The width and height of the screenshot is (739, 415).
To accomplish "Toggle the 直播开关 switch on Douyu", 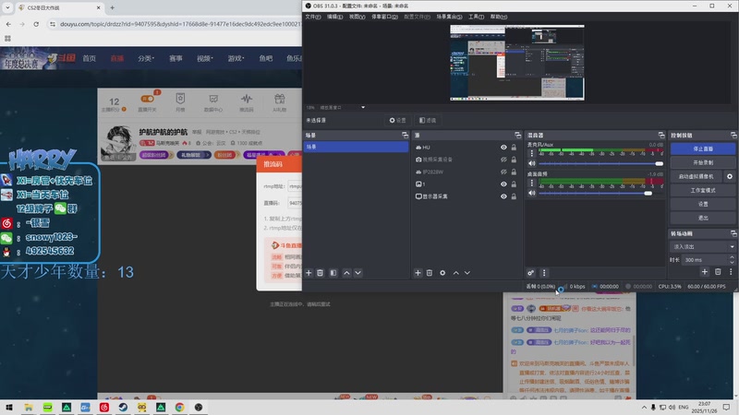I will click(x=148, y=99).
